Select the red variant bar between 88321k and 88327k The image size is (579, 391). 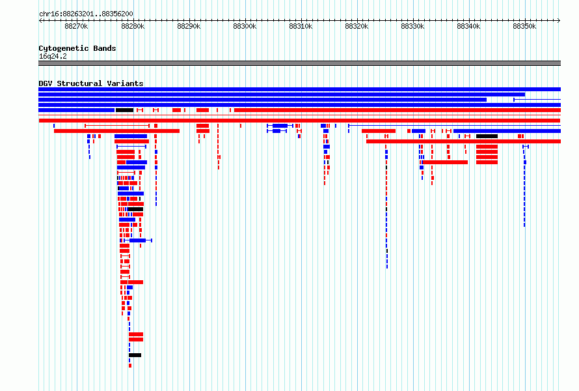379,131
